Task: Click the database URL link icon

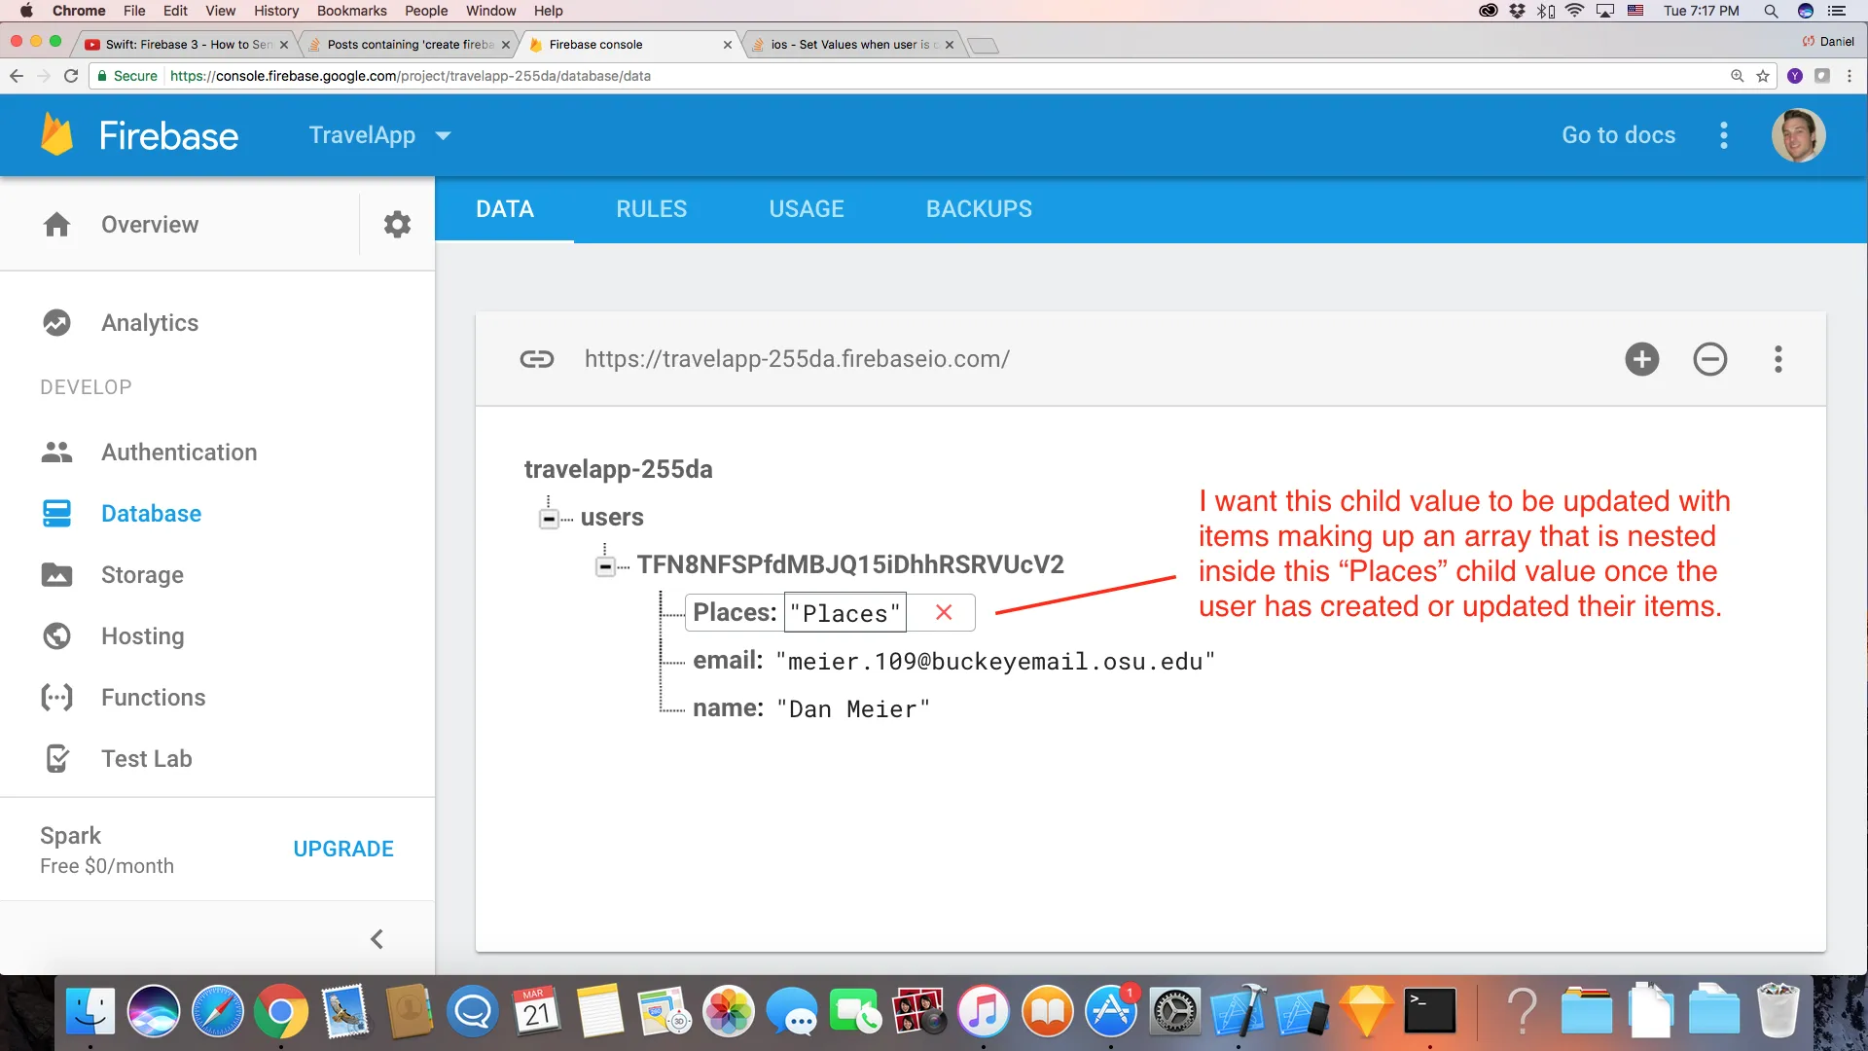Action: (536, 359)
